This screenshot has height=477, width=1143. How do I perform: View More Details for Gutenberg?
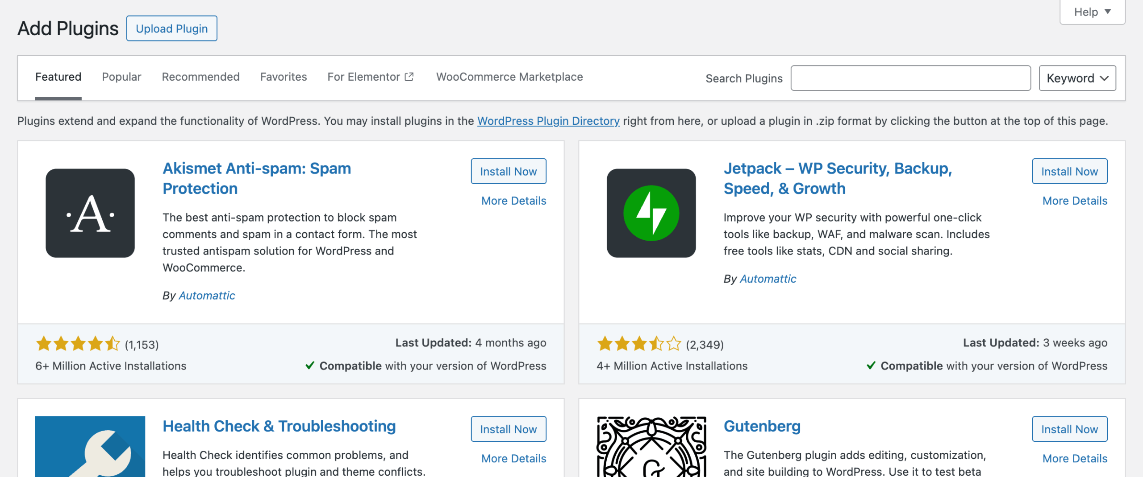[1075, 458]
